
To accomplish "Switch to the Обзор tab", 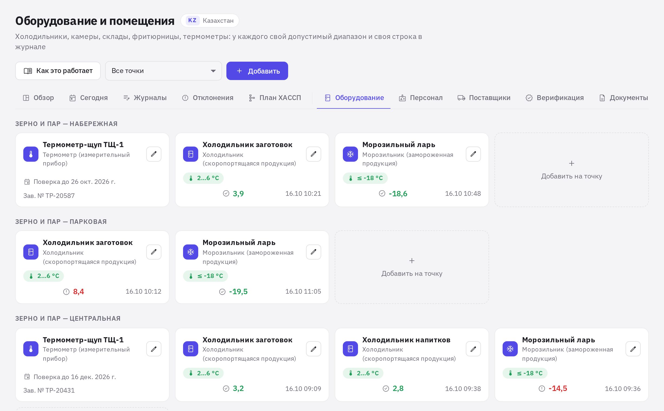I will pos(38,98).
